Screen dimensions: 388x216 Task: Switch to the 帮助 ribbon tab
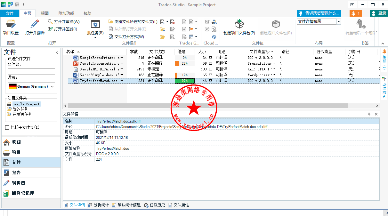87,13
